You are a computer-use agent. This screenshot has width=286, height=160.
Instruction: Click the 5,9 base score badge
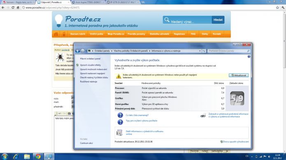[x=237, y=98]
